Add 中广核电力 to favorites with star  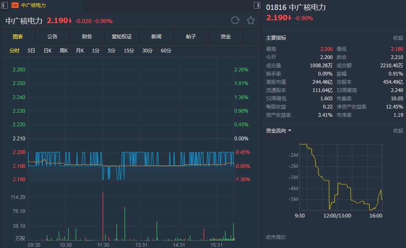250,21
